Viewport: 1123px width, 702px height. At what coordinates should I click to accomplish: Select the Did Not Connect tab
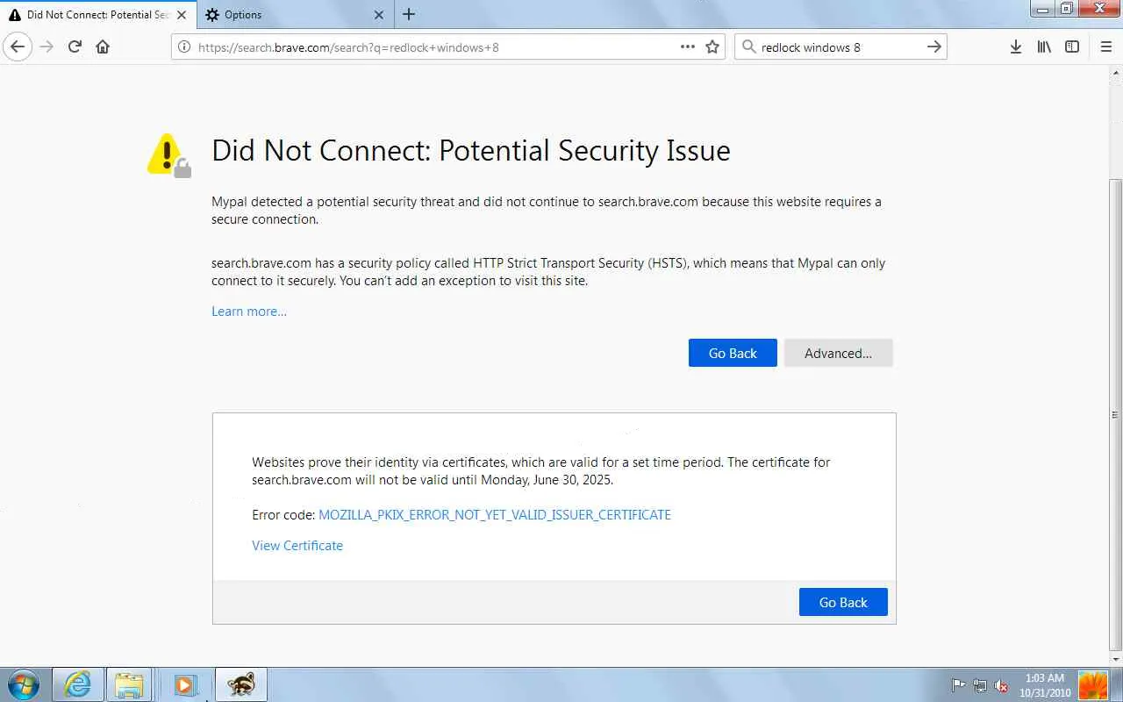[x=97, y=14]
